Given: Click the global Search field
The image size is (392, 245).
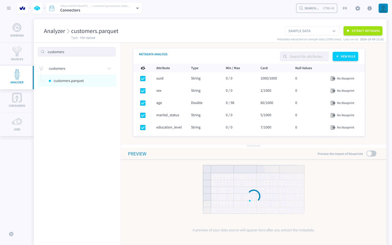Looking at the screenshot, I should click(x=316, y=8).
